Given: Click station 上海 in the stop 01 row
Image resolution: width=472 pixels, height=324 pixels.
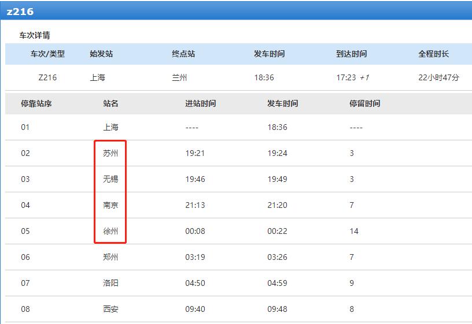Looking at the screenshot, I should tap(111, 127).
